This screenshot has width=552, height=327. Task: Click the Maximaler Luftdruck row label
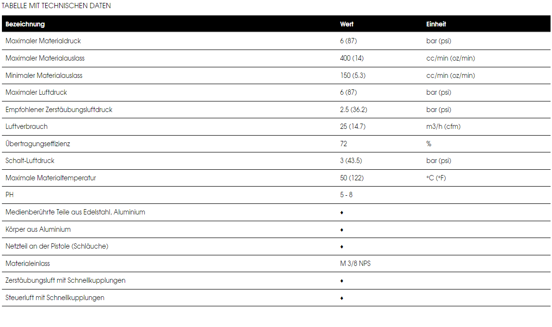pyautogui.click(x=36, y=92)
